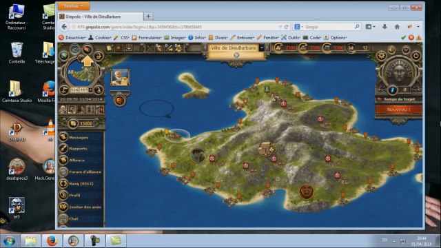Go back with Firefox back arrow
The width and height of the screenshot is (441, 248).
coord(64,27)
